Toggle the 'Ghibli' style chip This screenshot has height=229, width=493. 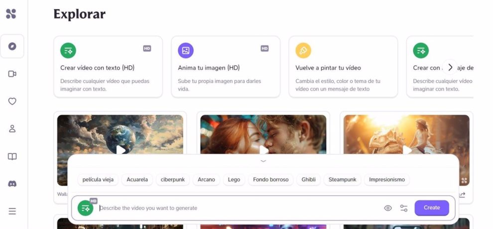(308, 180)
